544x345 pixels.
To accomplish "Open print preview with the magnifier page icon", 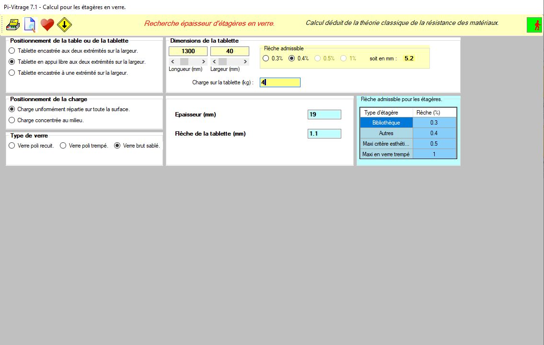I will (x=30, y=24).
